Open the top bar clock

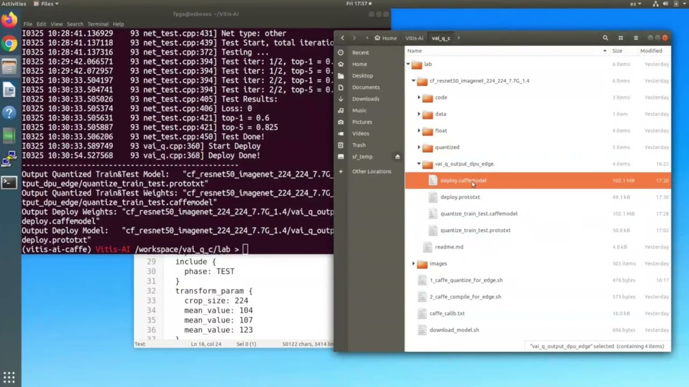tap(357, 4)
